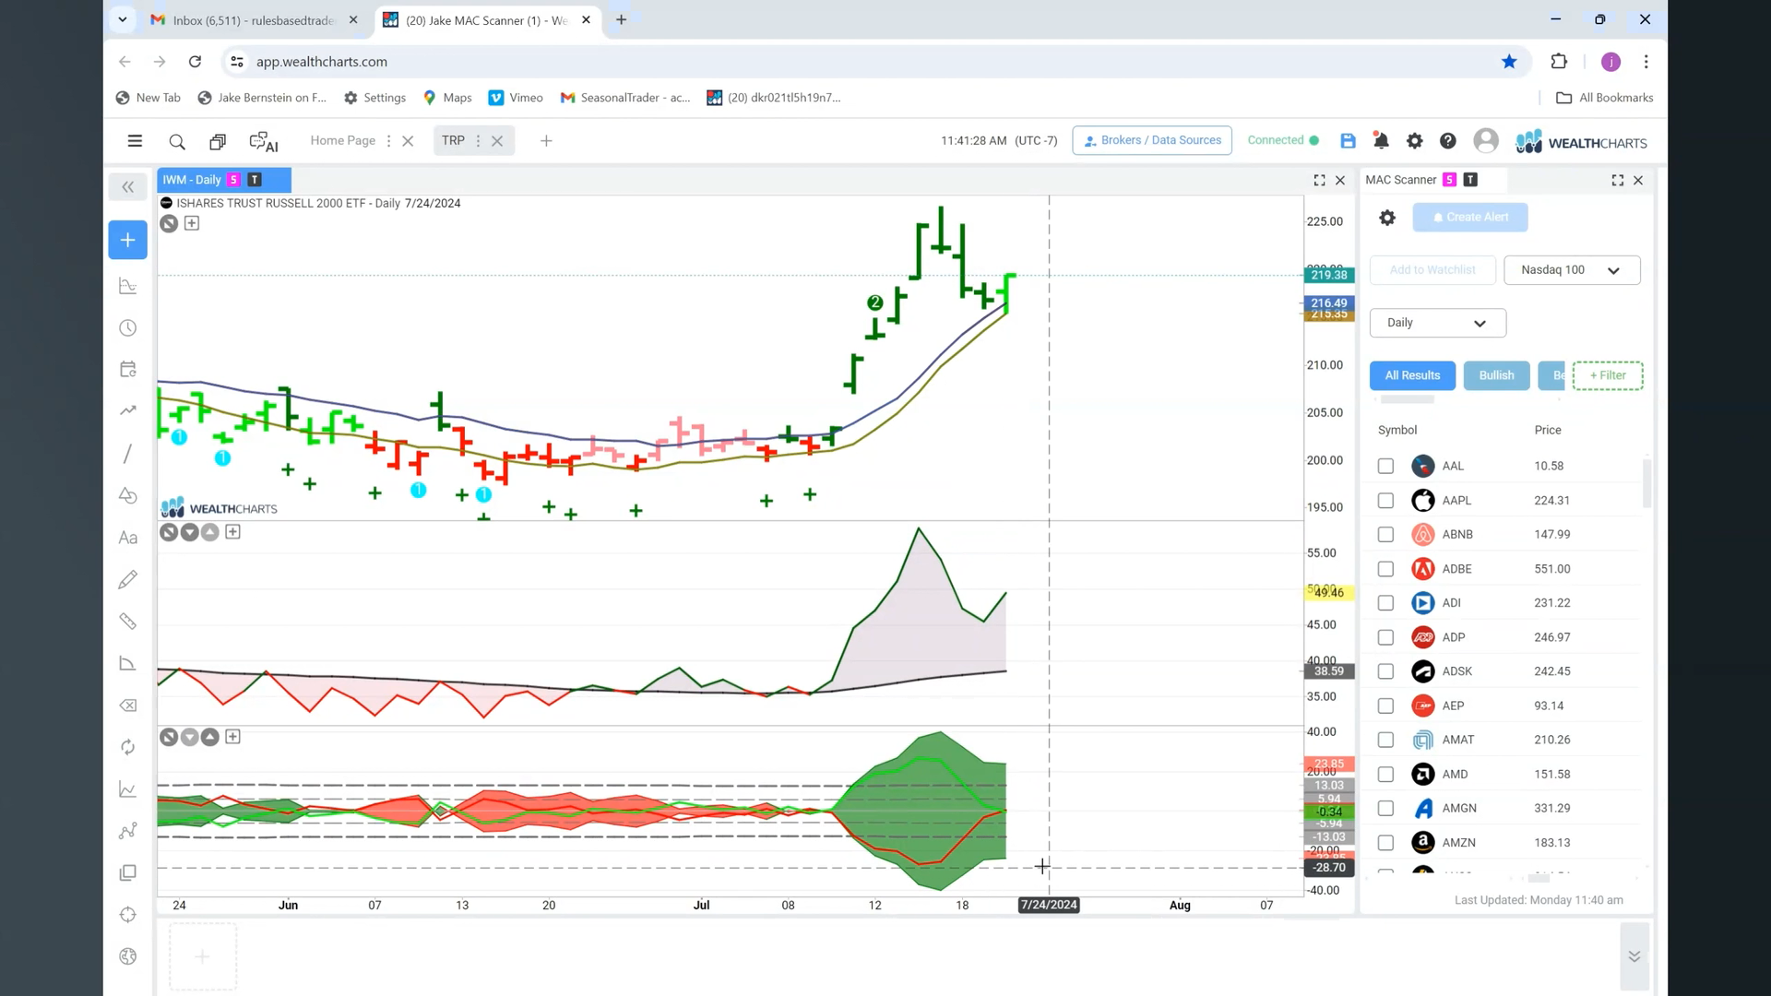Screen dimensions: 1771x996
Task: Open the Nasdaq 100 watchlist dropdown
Action: [x=1572, y=270]
